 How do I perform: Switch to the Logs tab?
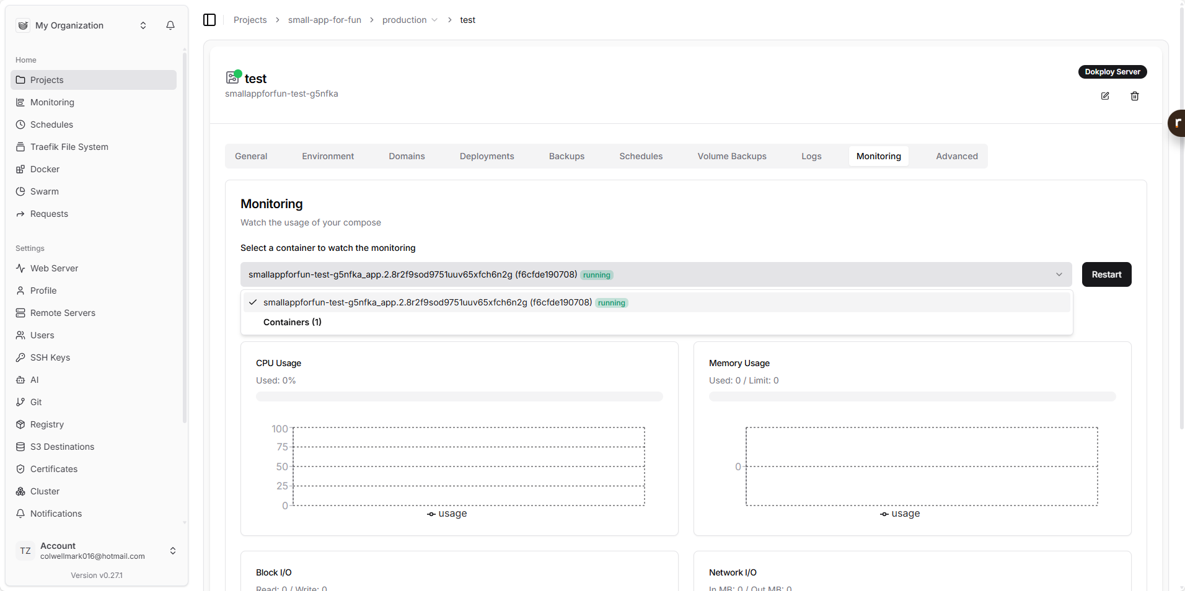[811, 156]
